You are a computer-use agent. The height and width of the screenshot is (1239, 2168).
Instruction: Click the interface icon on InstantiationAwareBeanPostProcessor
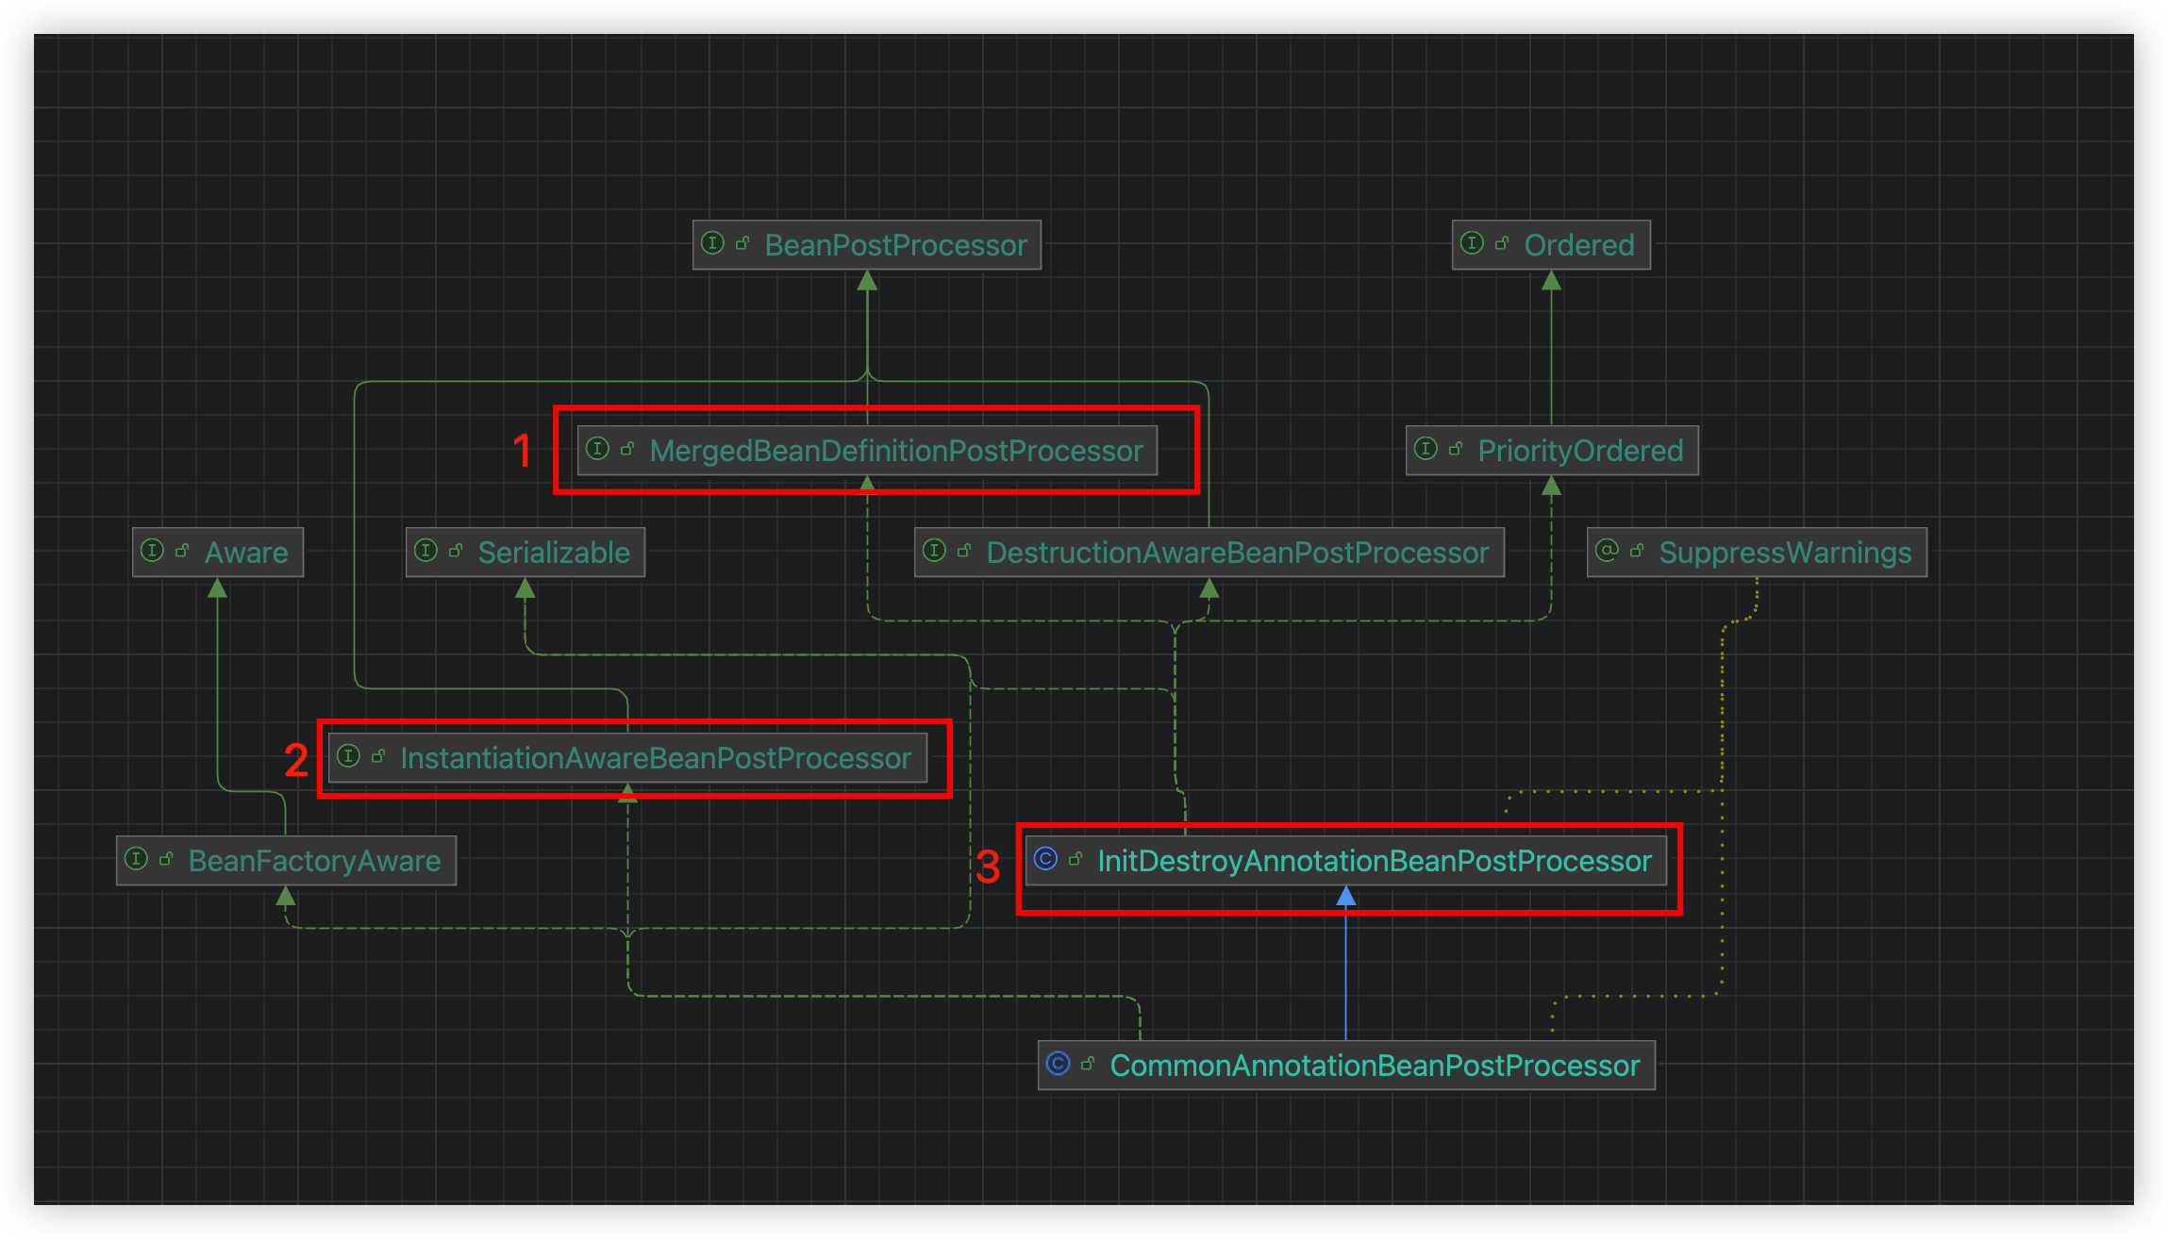click(x=349, y=756)
